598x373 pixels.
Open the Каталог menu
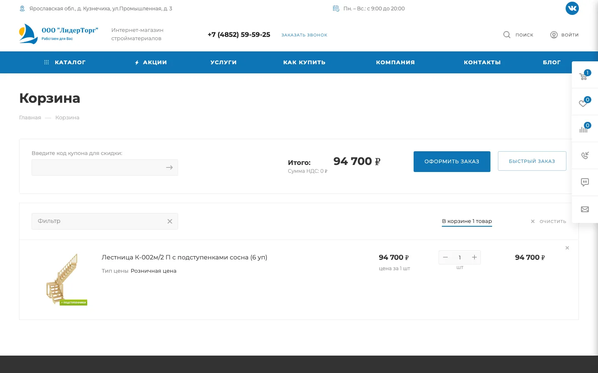65,62
